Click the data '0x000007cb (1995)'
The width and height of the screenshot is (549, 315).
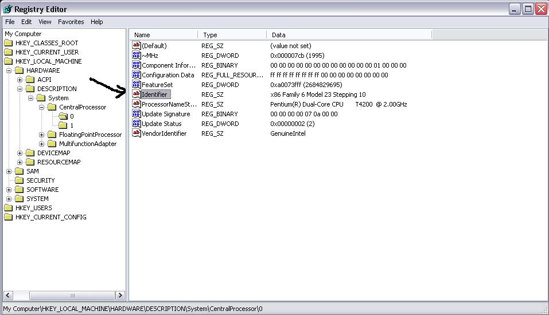297,56
